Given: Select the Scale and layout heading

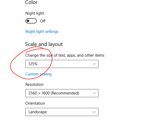Looking at the screenshot, I should point(44,44).
